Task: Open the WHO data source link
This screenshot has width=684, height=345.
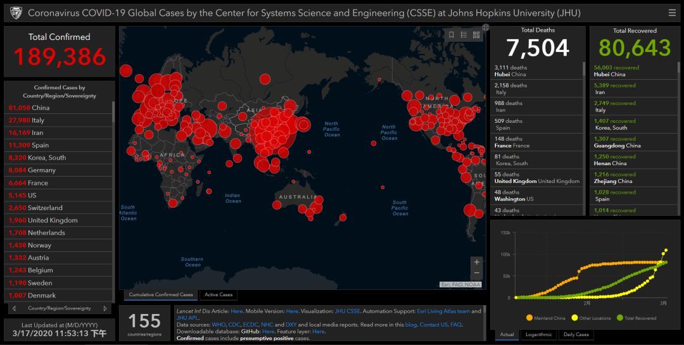Action: [x=218, y=325]
